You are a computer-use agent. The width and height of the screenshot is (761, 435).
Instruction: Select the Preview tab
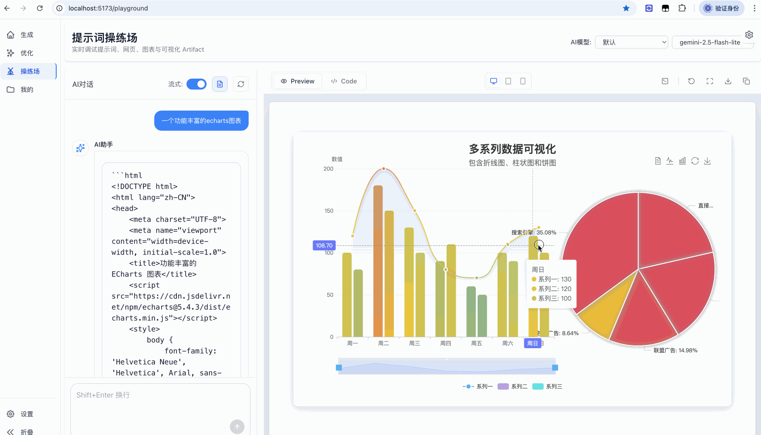click(297, 81)
